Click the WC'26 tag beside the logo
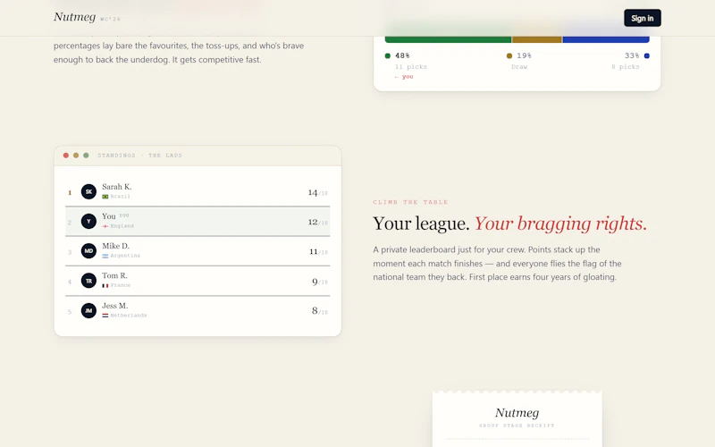This screenshot has width=715, height=447. 110,19
